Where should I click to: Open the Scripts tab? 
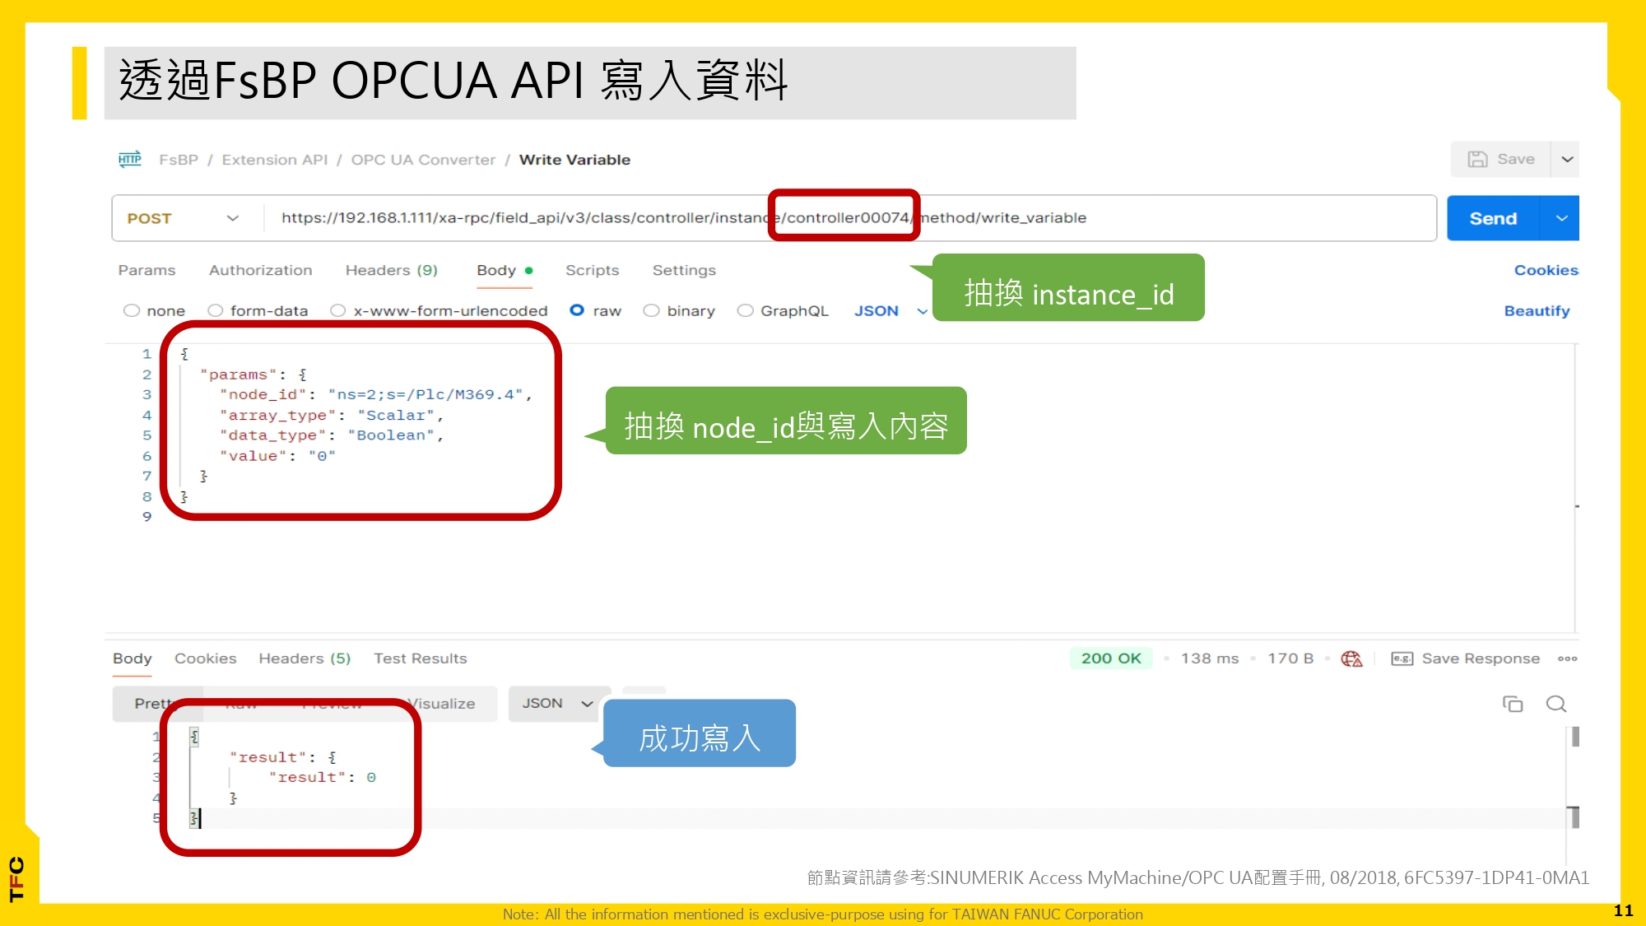pos(592,270)
